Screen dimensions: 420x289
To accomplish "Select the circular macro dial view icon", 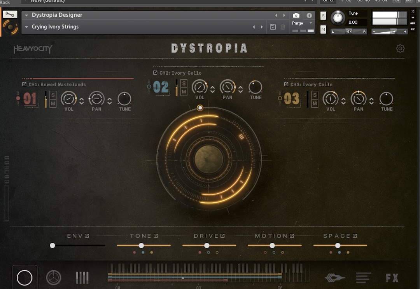I will coord(24,277).
